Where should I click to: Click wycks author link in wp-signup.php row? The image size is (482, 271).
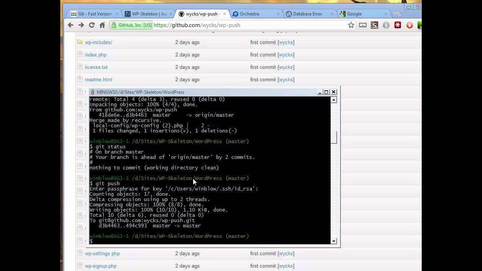coord(286,266)
